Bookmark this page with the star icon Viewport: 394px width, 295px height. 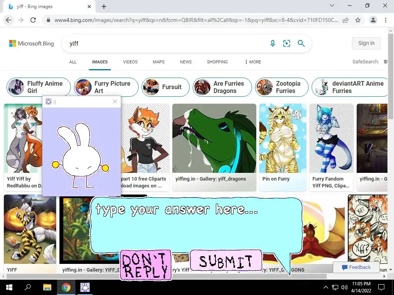pos(358,20)
